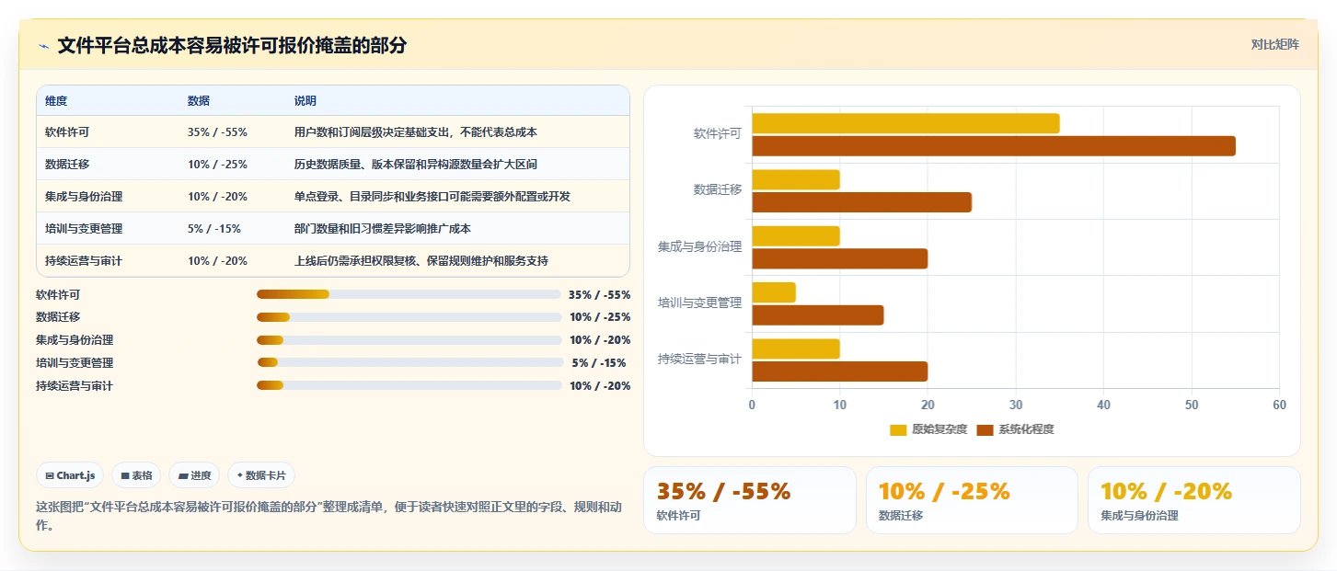Open the 数据迁移 data card
This screenshot has height=571, width=1337.
click(x=972, y=500)
